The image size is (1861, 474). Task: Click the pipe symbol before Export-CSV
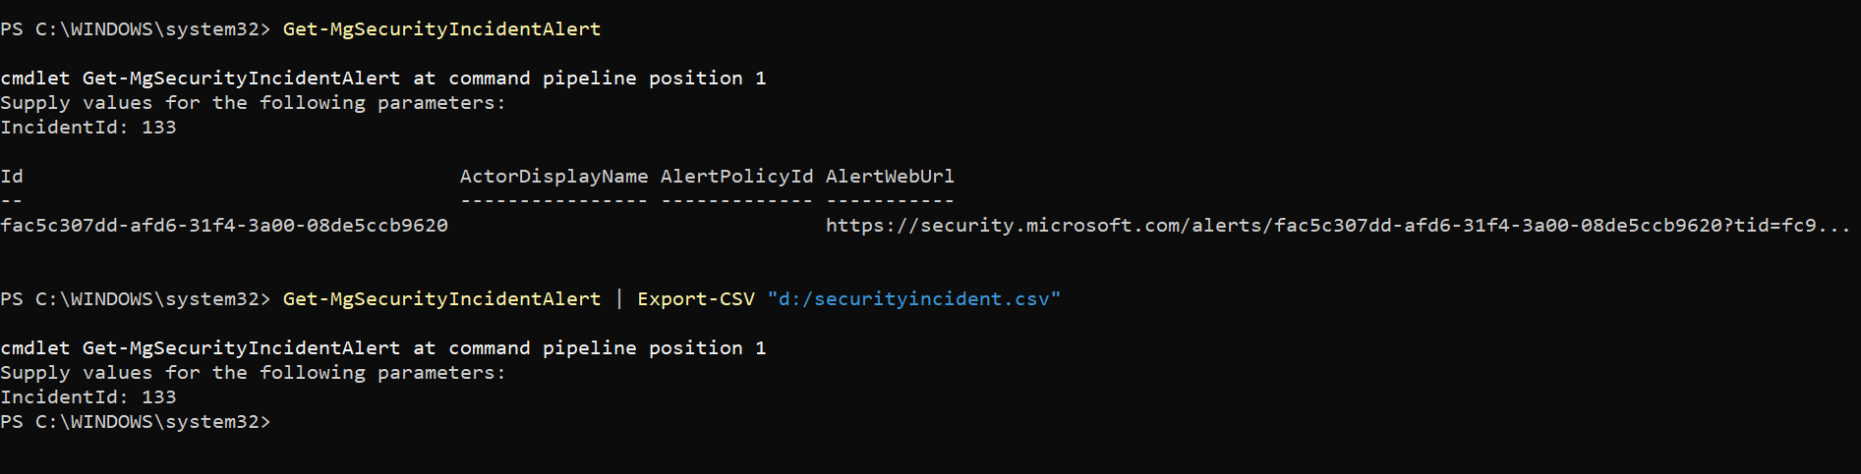tap(618, 299)
